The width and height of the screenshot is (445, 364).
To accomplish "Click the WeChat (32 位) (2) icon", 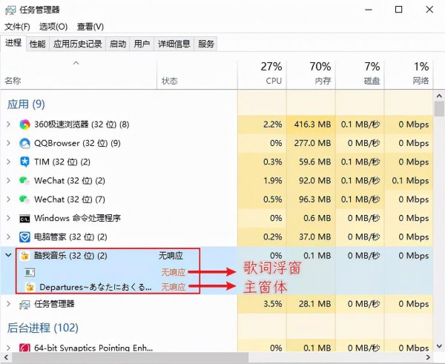I will (24, 181).
